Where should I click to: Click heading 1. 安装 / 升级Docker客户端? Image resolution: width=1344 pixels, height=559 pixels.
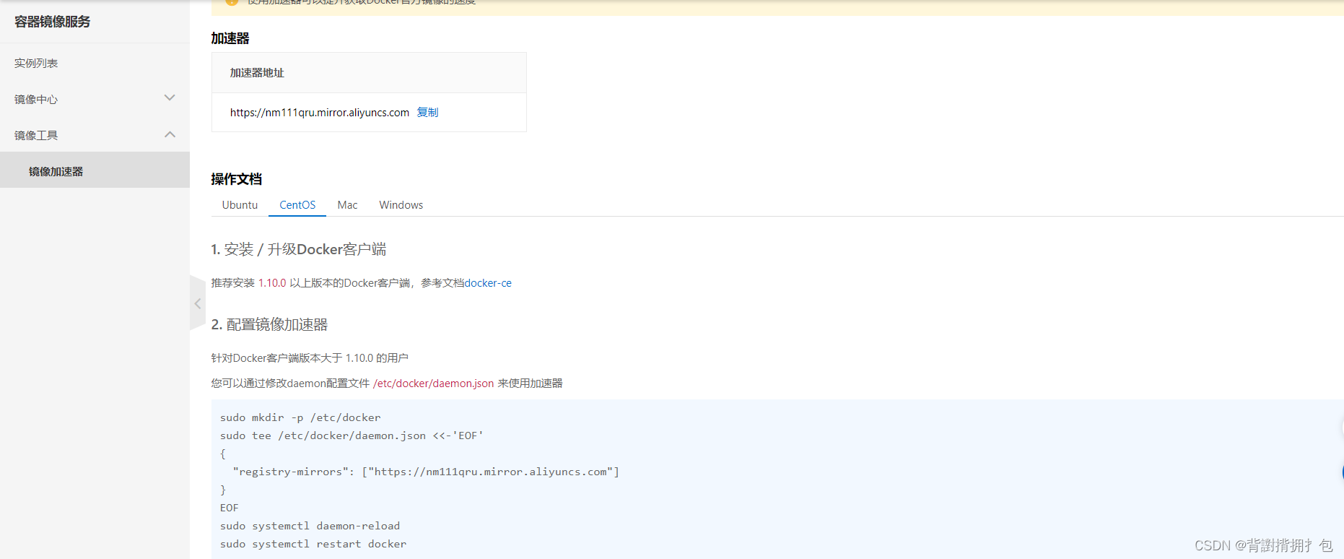tap(299, 249)
